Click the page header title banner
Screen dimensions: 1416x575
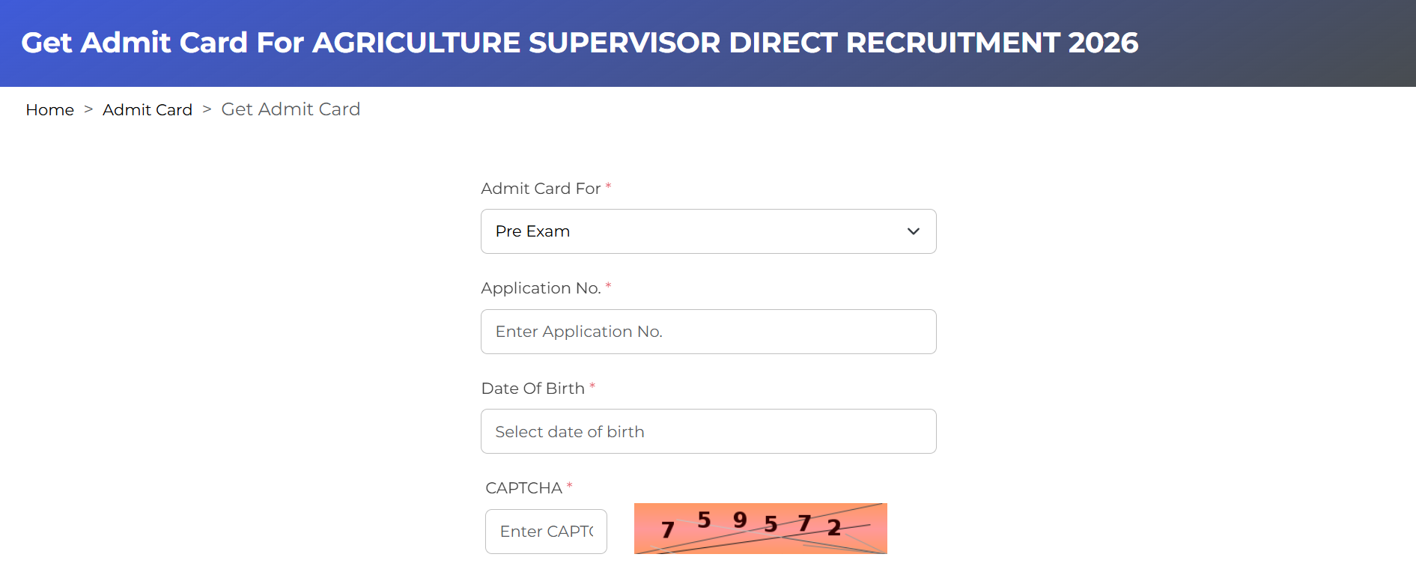coord(580,43)
